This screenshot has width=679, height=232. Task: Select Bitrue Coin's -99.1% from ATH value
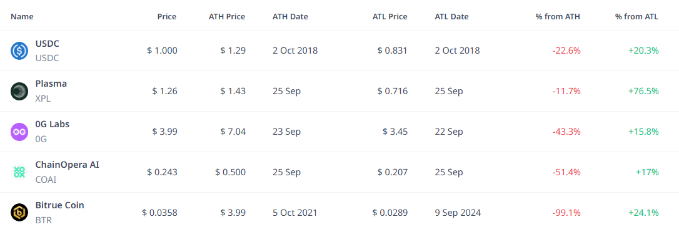pos(566,213)
